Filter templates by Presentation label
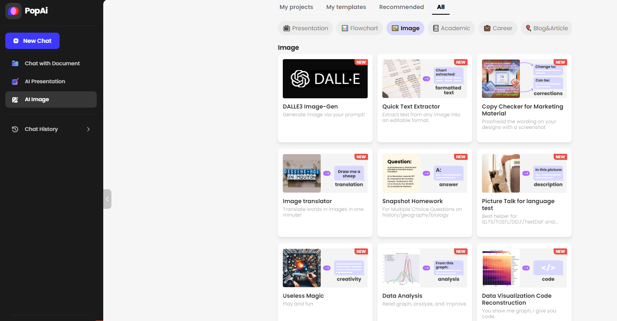The width and height of the screenshot is (617, 321). pos(310,28)
